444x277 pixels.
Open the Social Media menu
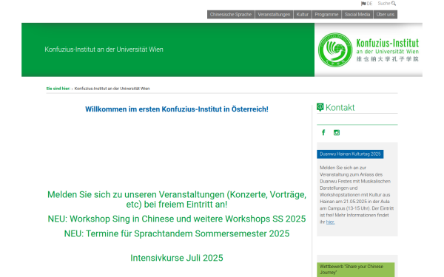tap(357, 15)
